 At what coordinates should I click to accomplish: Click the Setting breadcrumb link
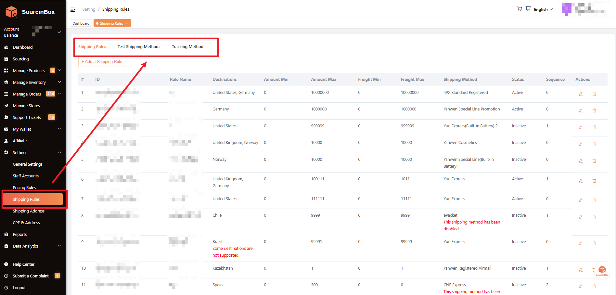[89, 9]
